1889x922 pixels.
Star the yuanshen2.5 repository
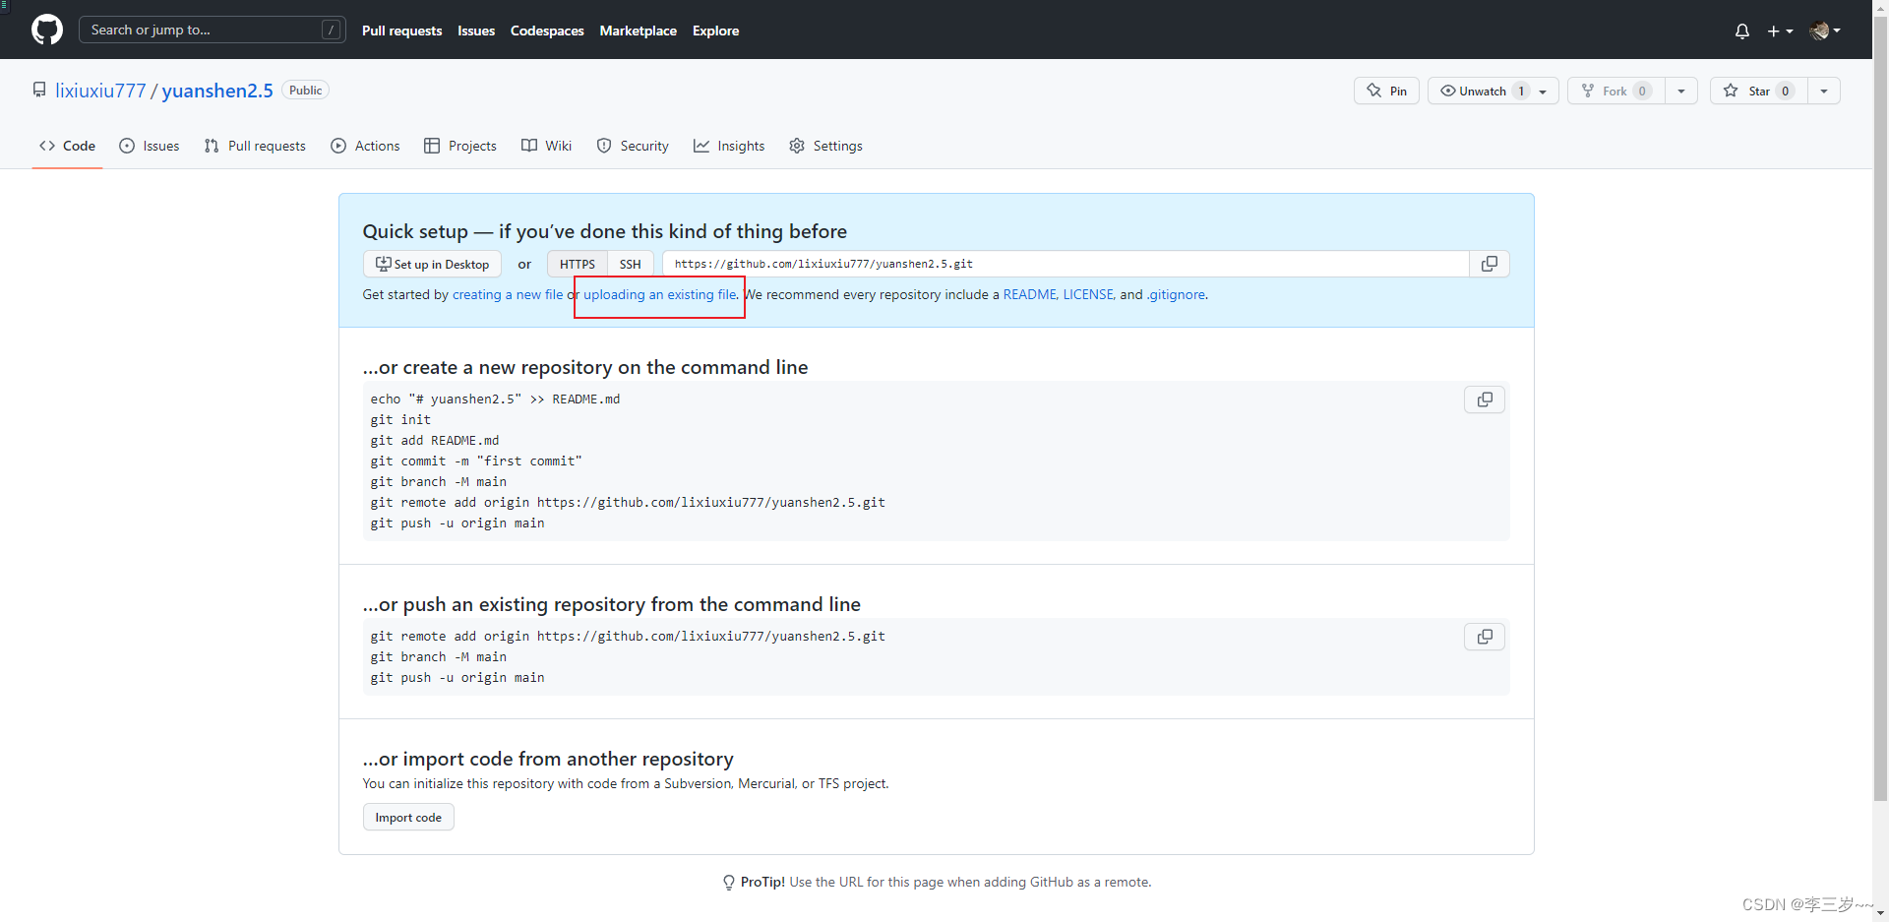(1759, 91)
